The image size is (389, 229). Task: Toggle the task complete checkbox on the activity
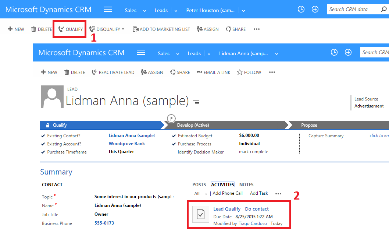(200, 214)
